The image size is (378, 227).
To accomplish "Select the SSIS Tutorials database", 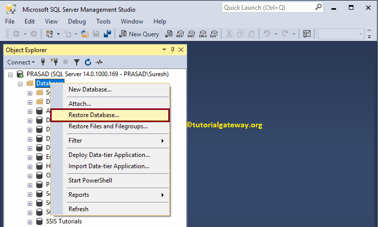I will [64, 221].
